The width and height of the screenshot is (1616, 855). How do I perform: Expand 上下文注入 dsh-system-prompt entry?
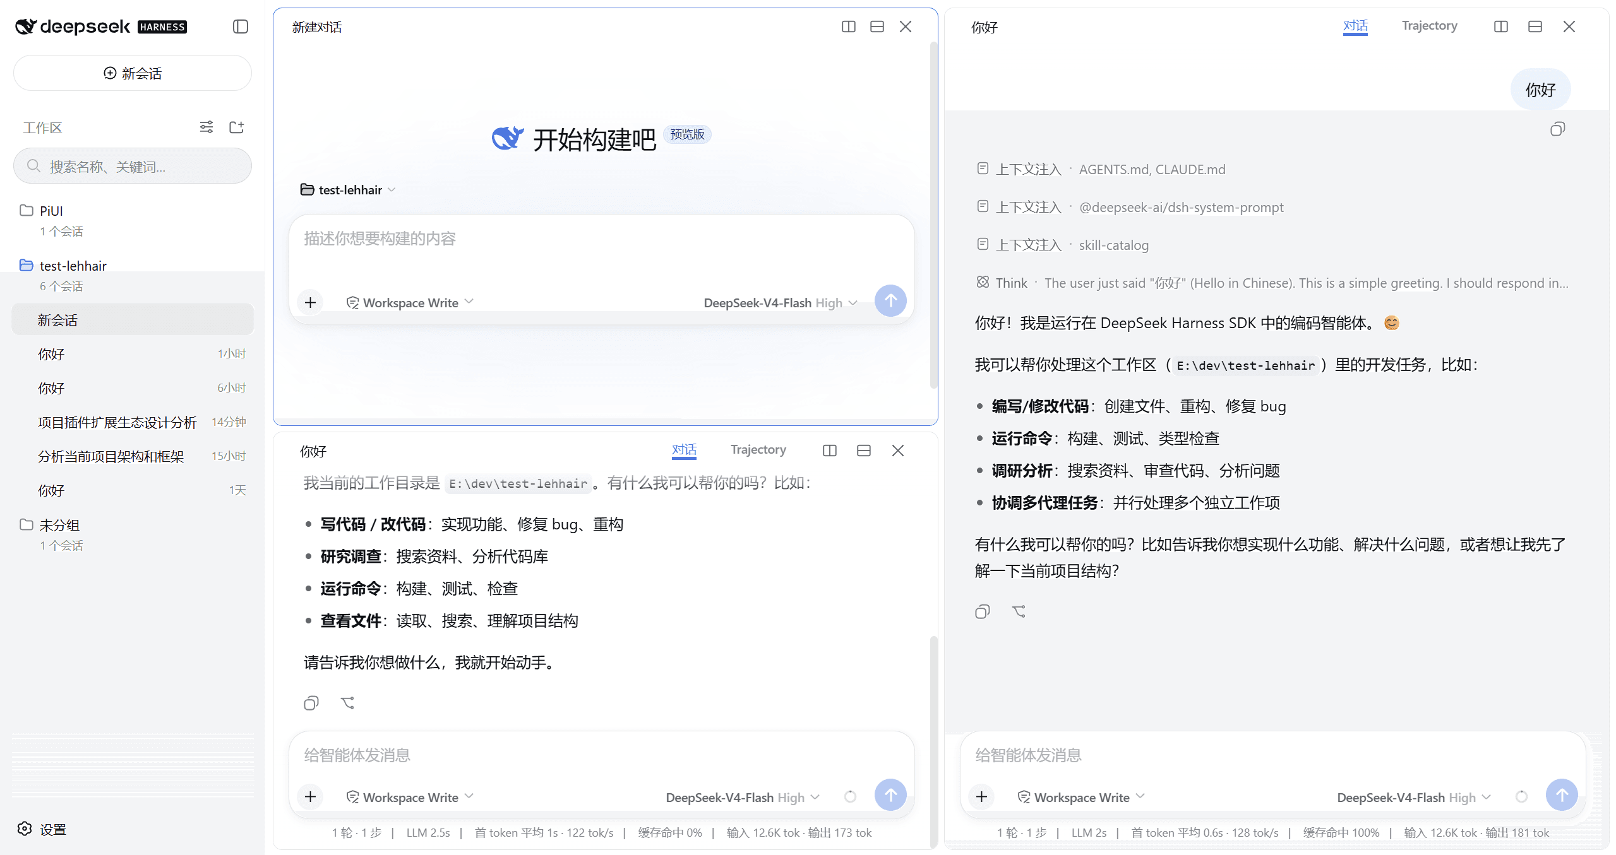pyautogui.click(x=1130, y=207)
